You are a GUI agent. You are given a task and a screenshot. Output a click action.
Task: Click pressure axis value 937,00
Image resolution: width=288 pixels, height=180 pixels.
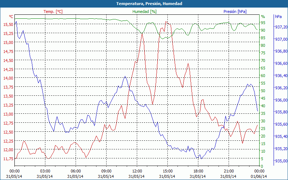coord(281,39)
